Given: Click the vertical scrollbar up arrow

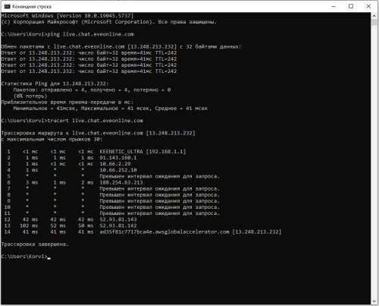Looking at the screenshot, I should [374, 16].
